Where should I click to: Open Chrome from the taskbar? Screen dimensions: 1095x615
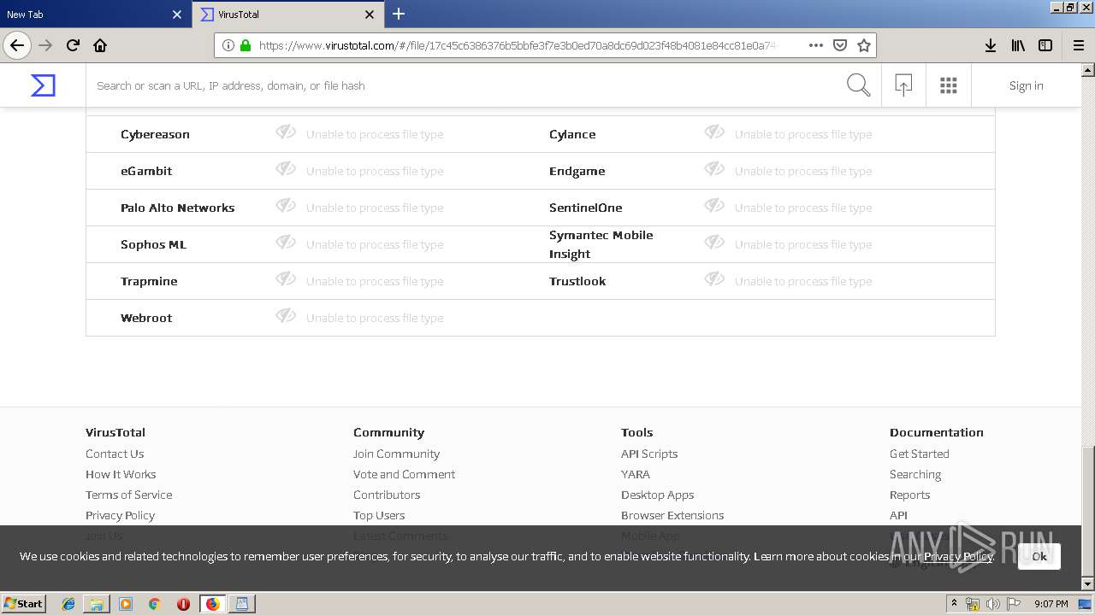click(x=155, y=604)
